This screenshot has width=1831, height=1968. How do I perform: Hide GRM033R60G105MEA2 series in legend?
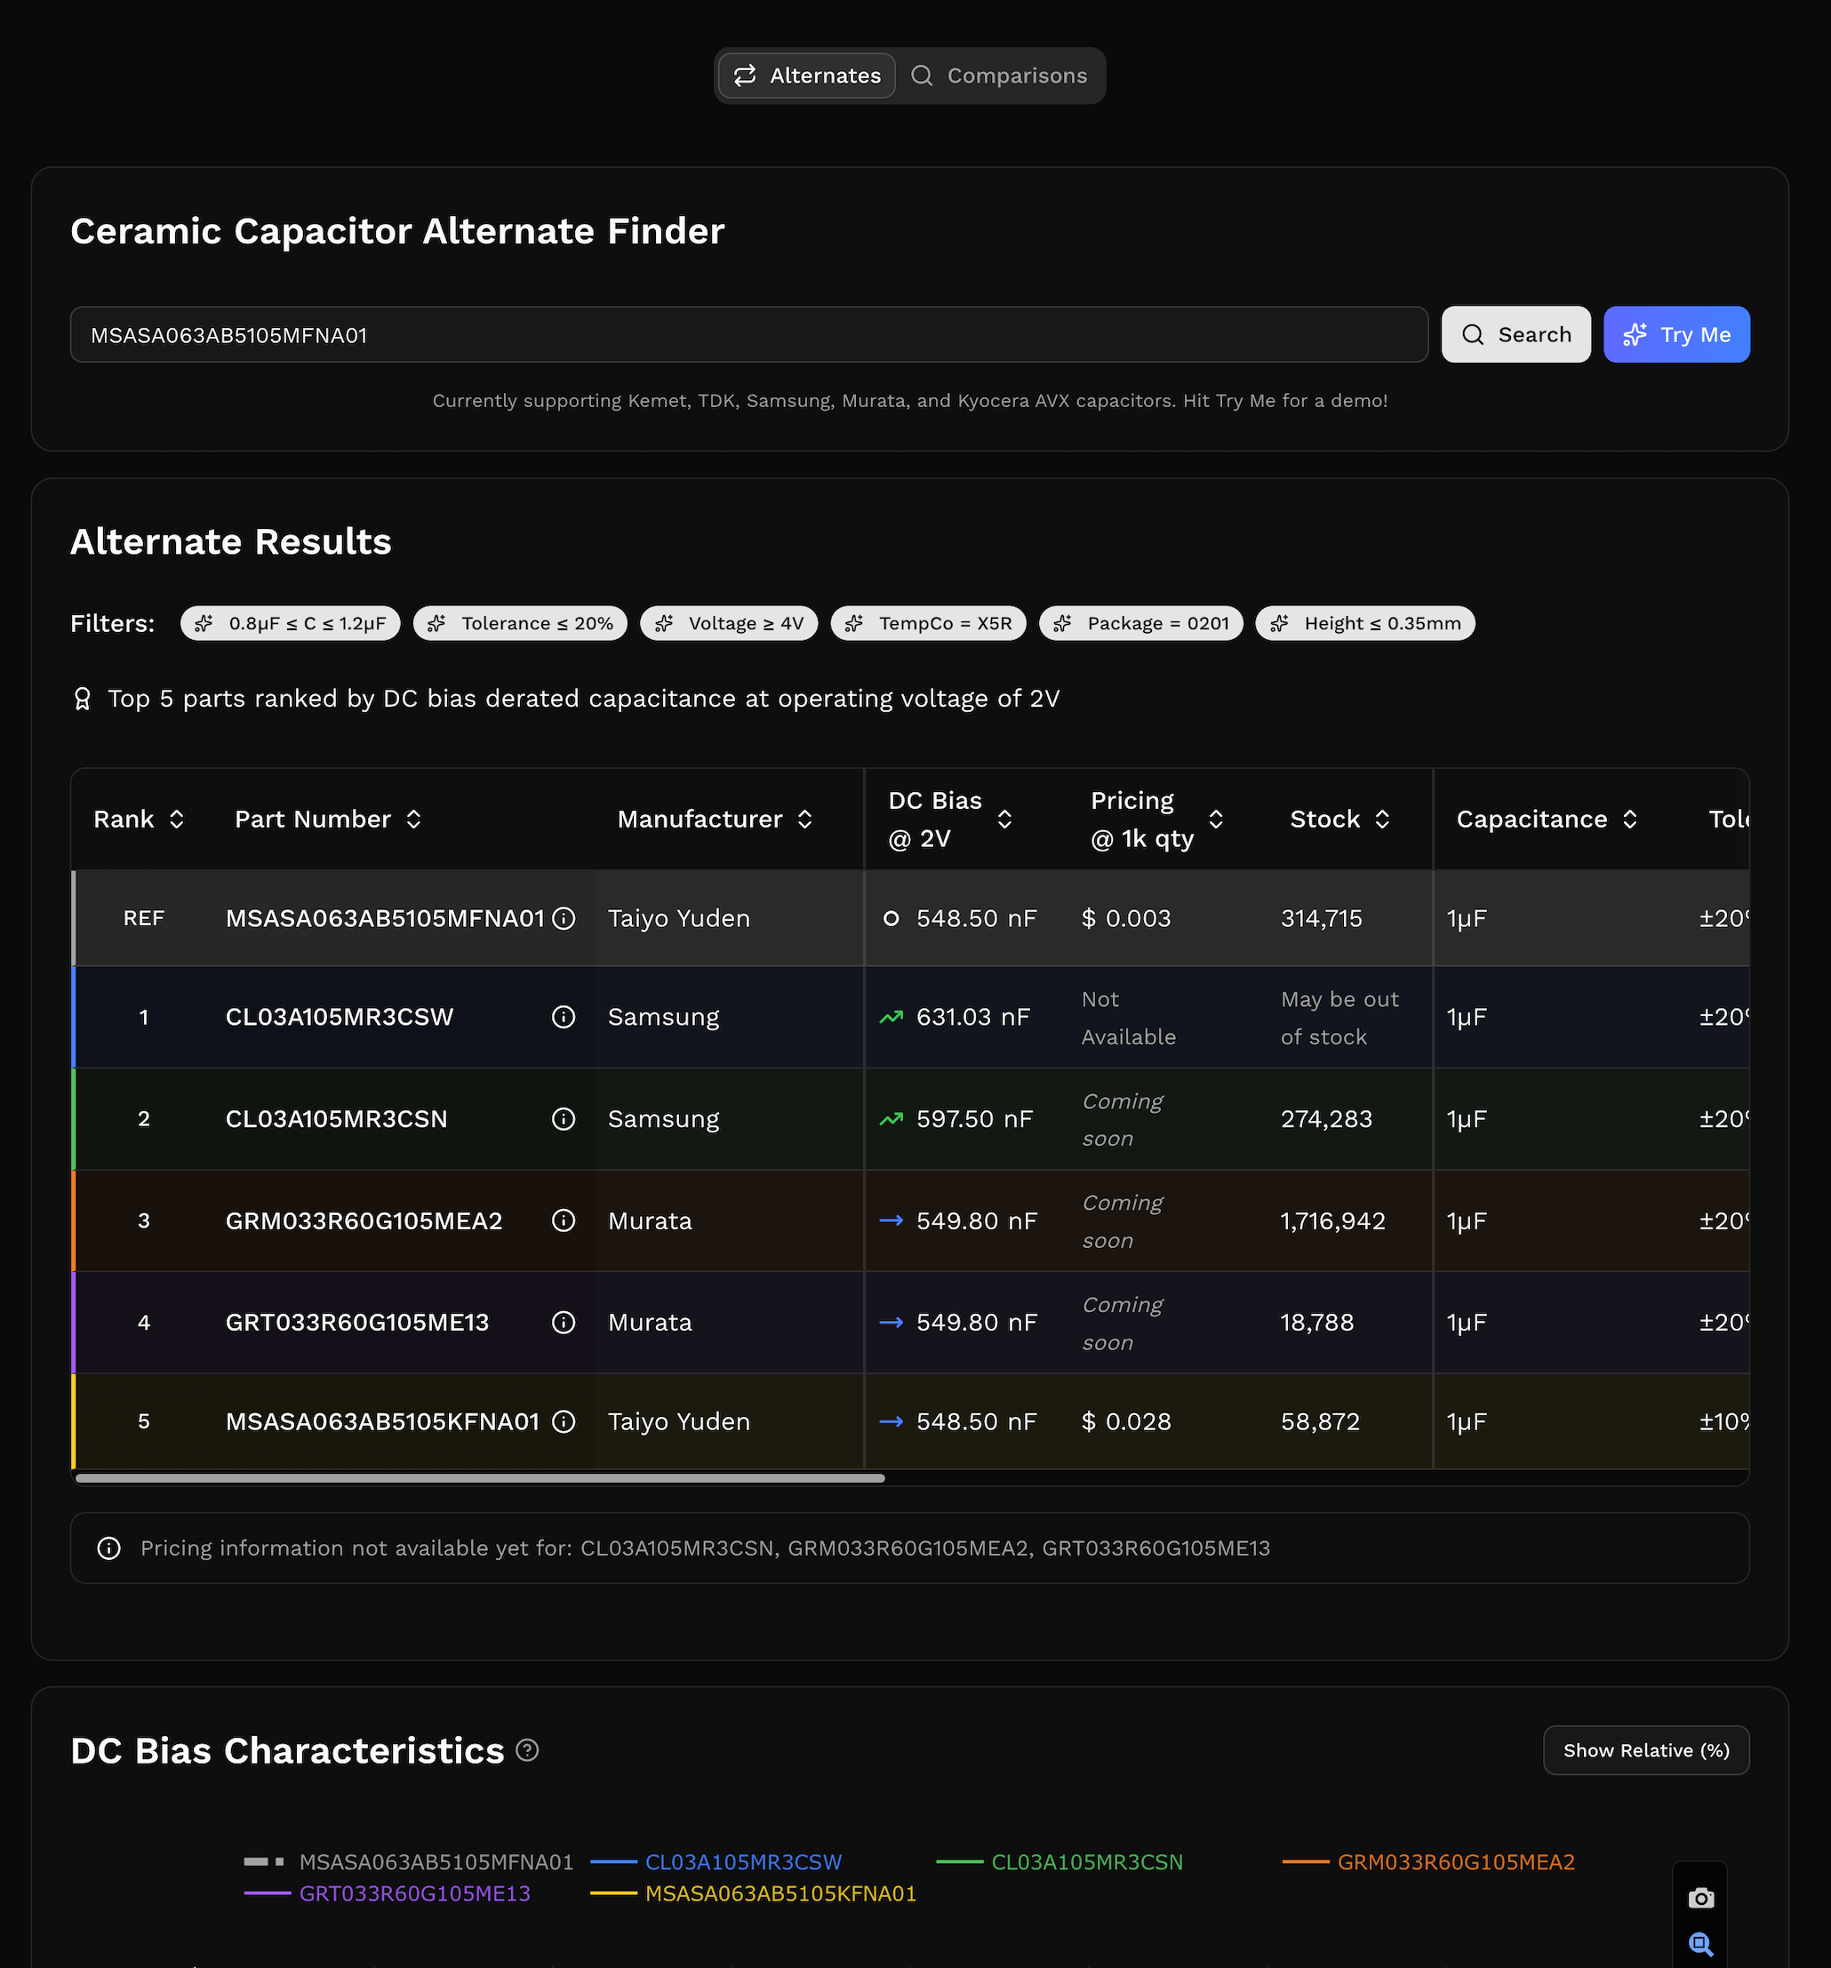click(1455, 1862)
